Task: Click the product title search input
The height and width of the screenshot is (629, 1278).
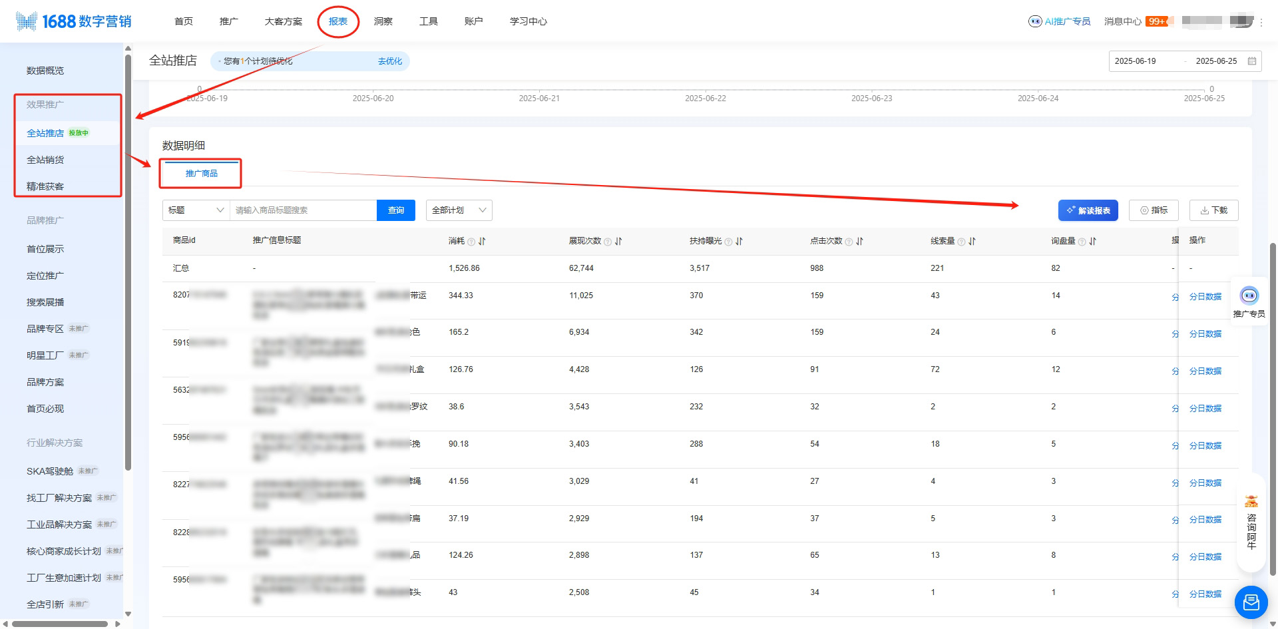Action: [303, 210]
